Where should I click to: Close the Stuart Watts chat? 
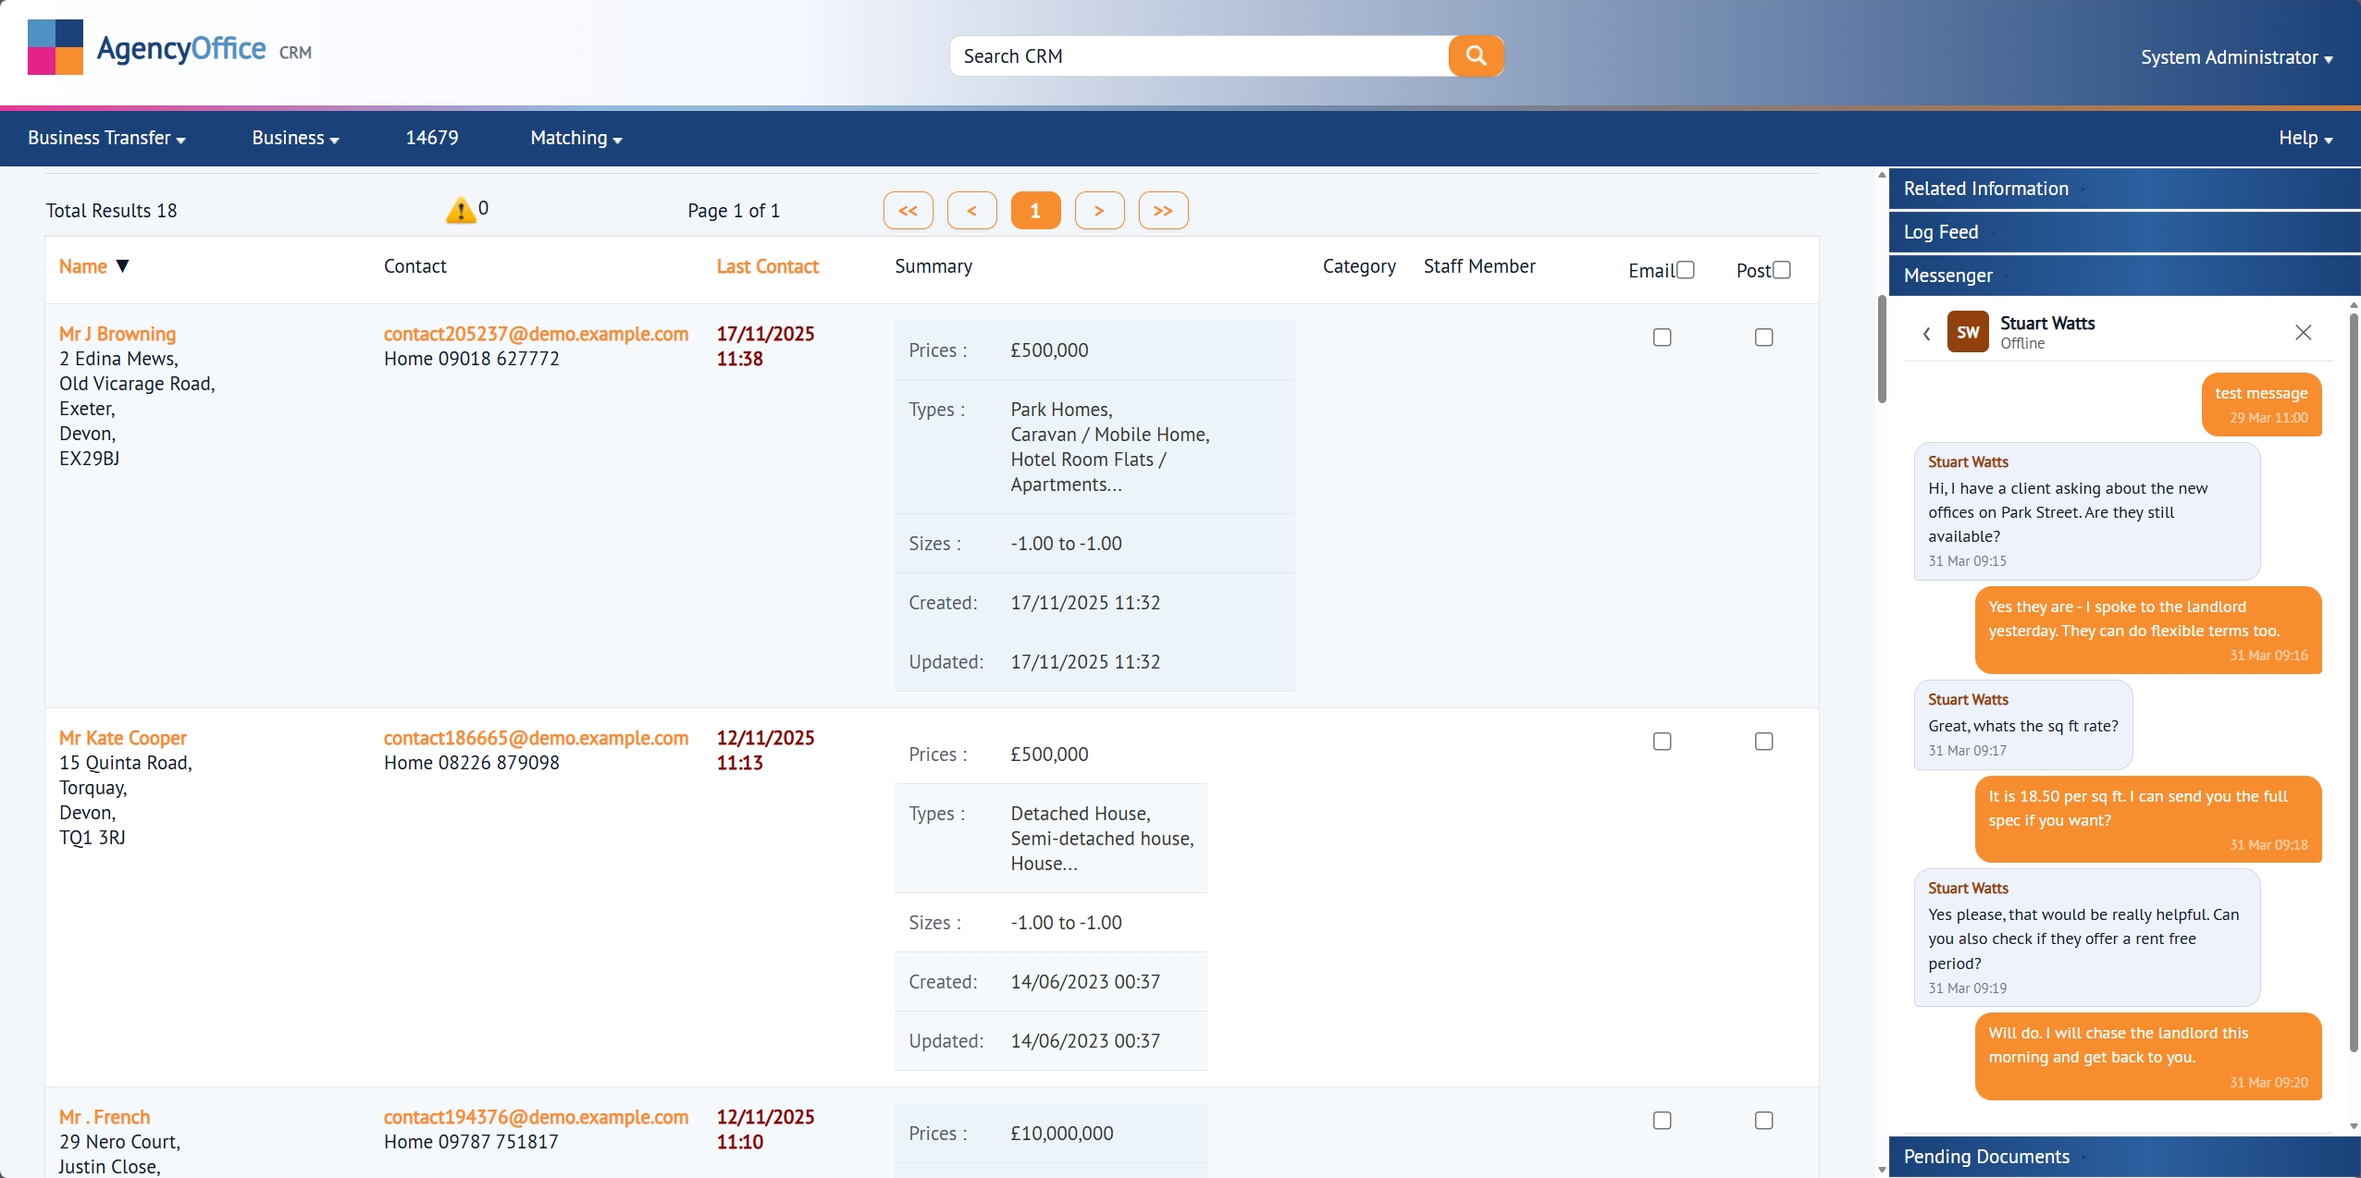[2303, 332]
